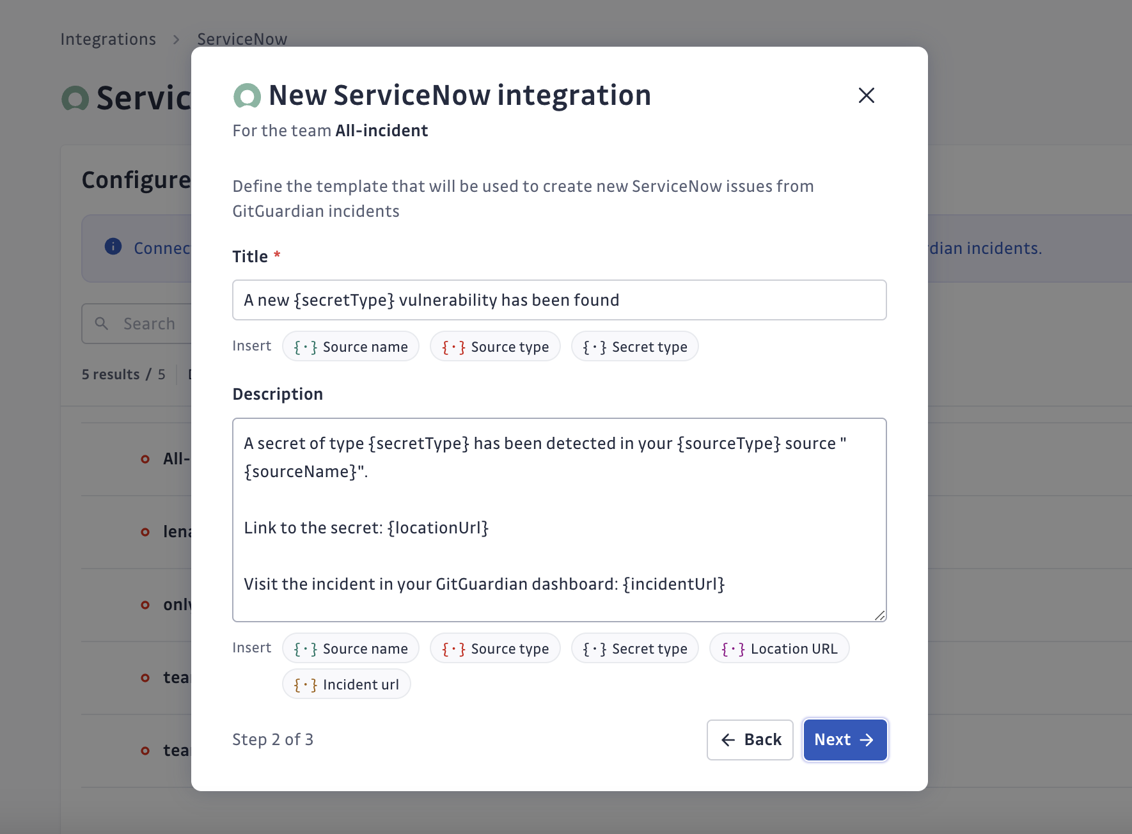Click the ServiceNow logo in dialog header
The image size is (1132, 834).
[247, 96]
